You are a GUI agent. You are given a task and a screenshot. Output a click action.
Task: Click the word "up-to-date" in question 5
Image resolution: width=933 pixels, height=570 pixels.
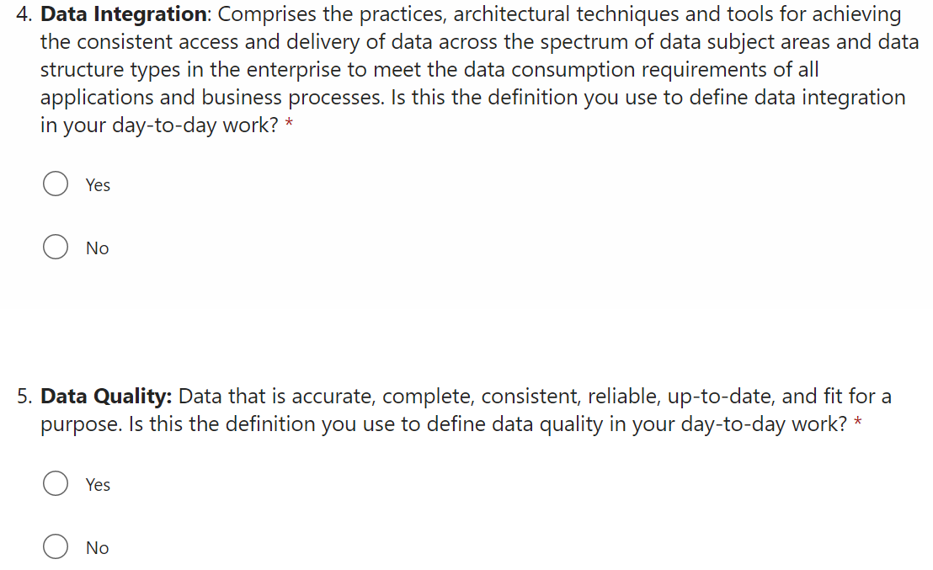722,397
